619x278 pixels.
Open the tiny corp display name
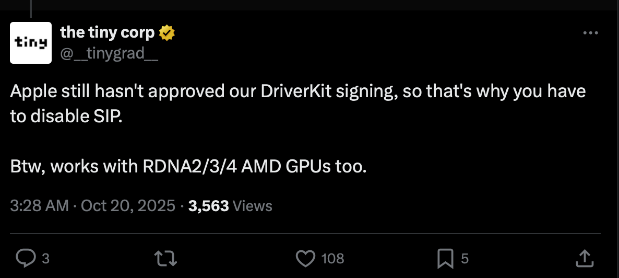pos(108,32)
